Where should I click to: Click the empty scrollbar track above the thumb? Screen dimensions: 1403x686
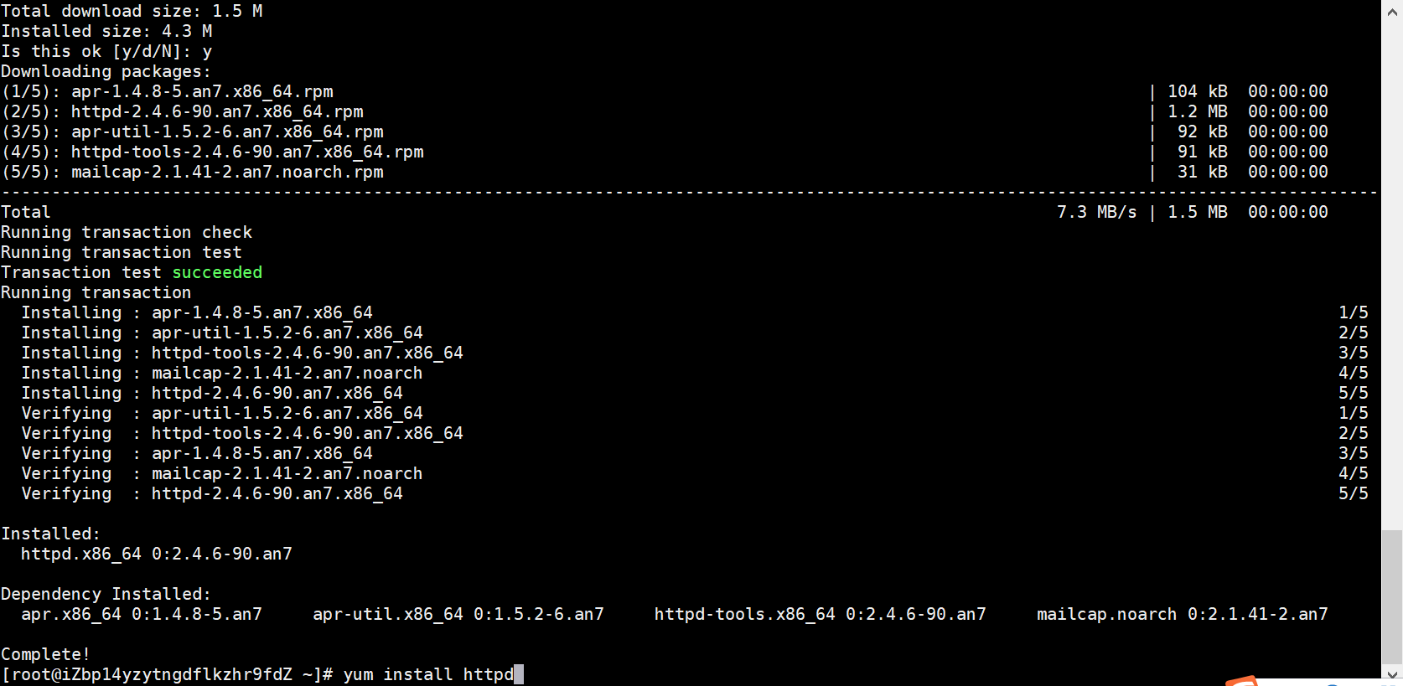point(1392,275)
